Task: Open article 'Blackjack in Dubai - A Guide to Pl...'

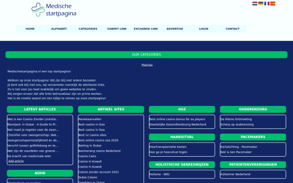Action: point(33,124)
